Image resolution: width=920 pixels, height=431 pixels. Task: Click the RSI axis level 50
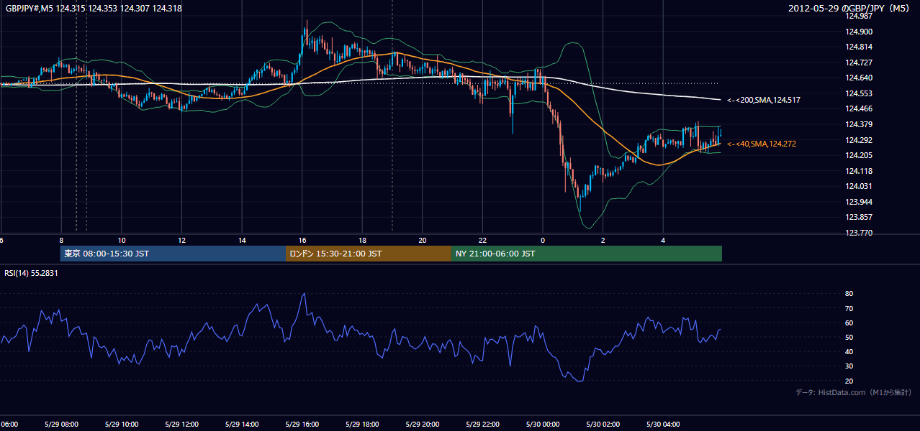coord(849,337)
